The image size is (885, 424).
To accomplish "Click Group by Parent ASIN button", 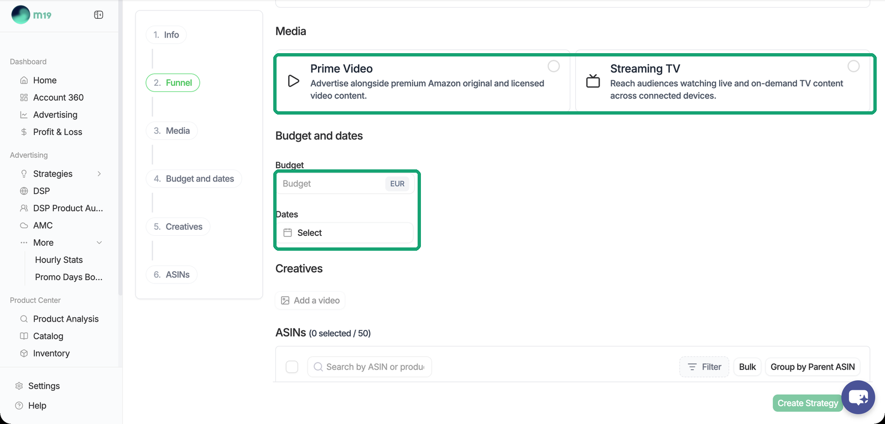I will (813, 367).
